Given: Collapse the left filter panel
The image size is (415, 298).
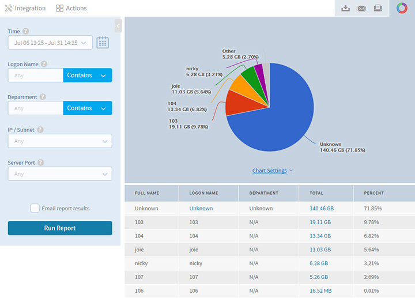Looking at the screenshot, I should (118, 26).
